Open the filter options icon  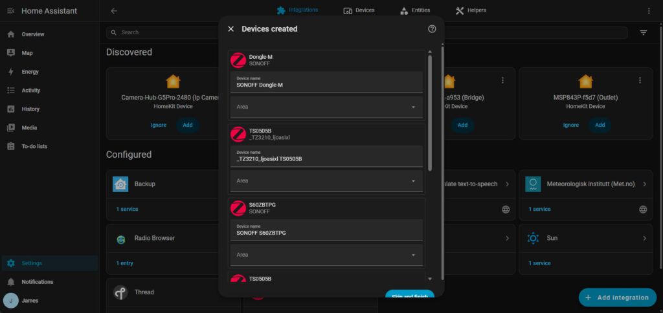(643, 32)
